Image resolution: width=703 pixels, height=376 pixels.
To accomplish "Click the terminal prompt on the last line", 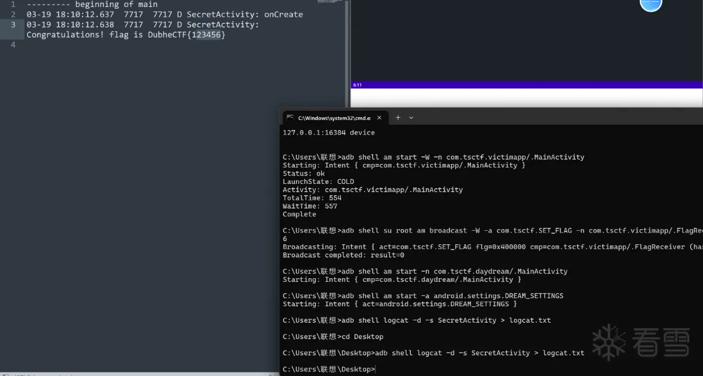I will 328,369.
